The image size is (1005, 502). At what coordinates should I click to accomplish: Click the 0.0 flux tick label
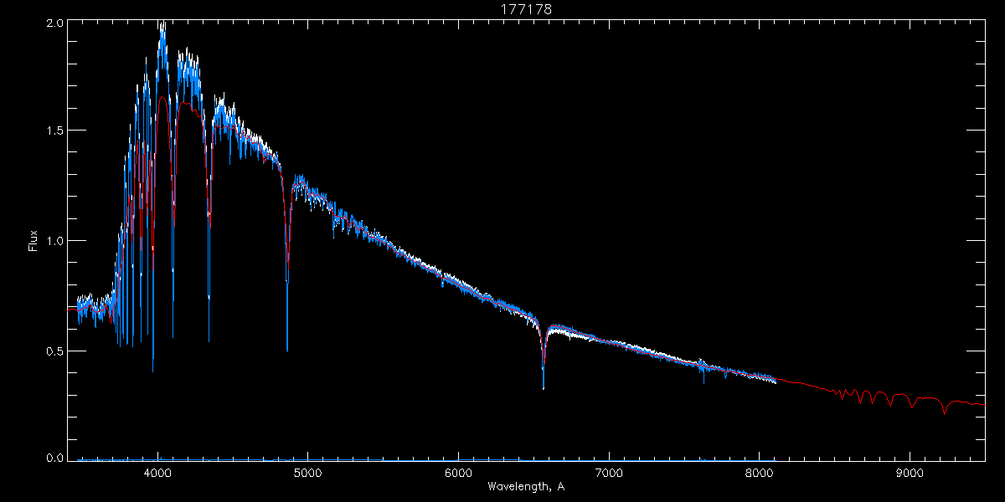click(54, 458)
